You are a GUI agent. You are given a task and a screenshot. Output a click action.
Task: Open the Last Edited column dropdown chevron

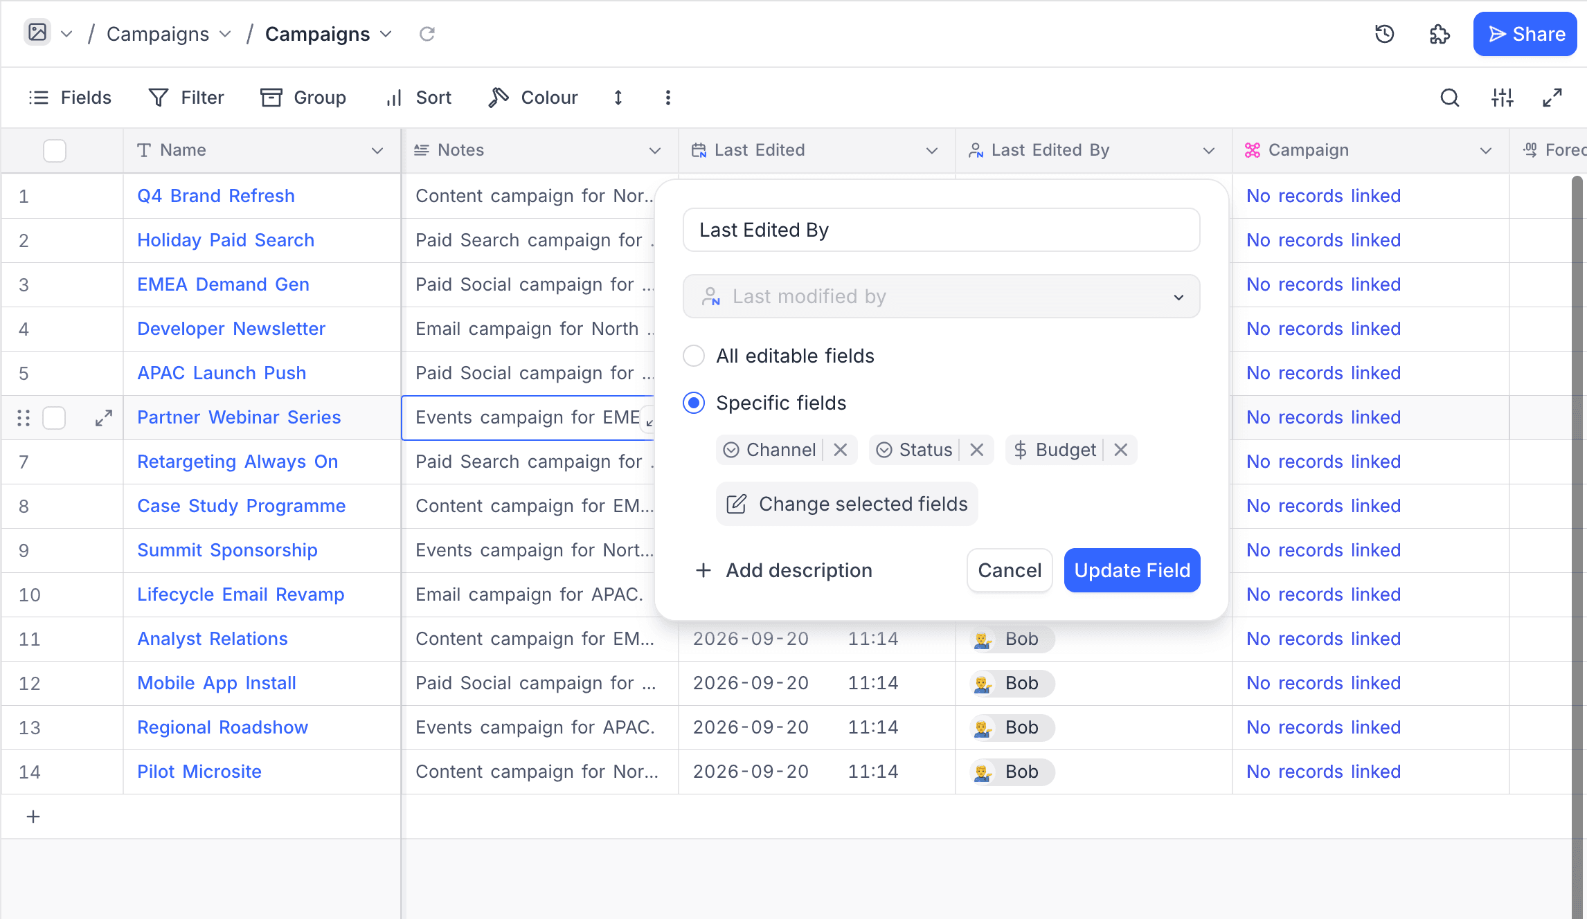pyautogui.click(x=932, y=150)
